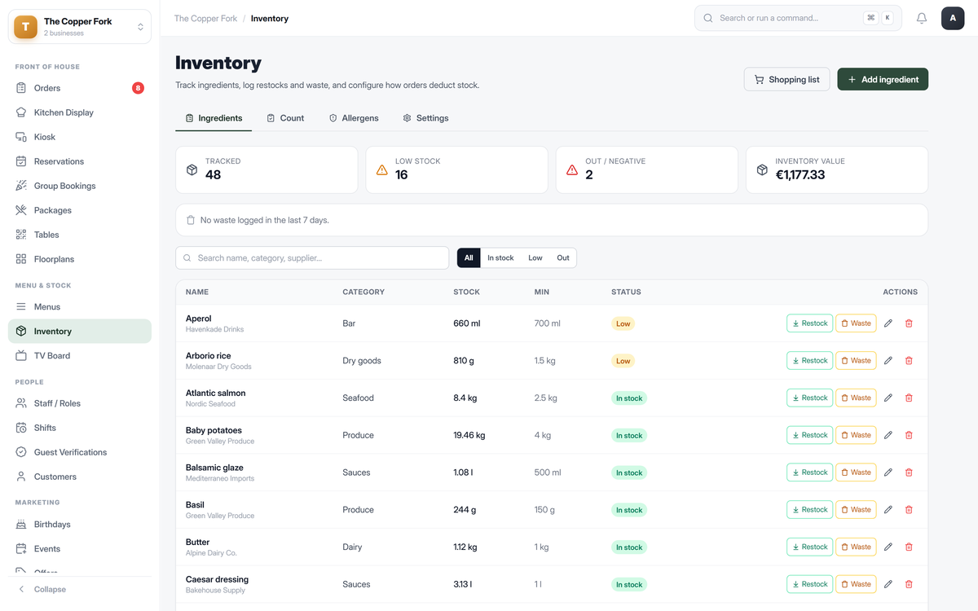Switch to the Count tab
This screenshot has height=611, width=978.
285,118
